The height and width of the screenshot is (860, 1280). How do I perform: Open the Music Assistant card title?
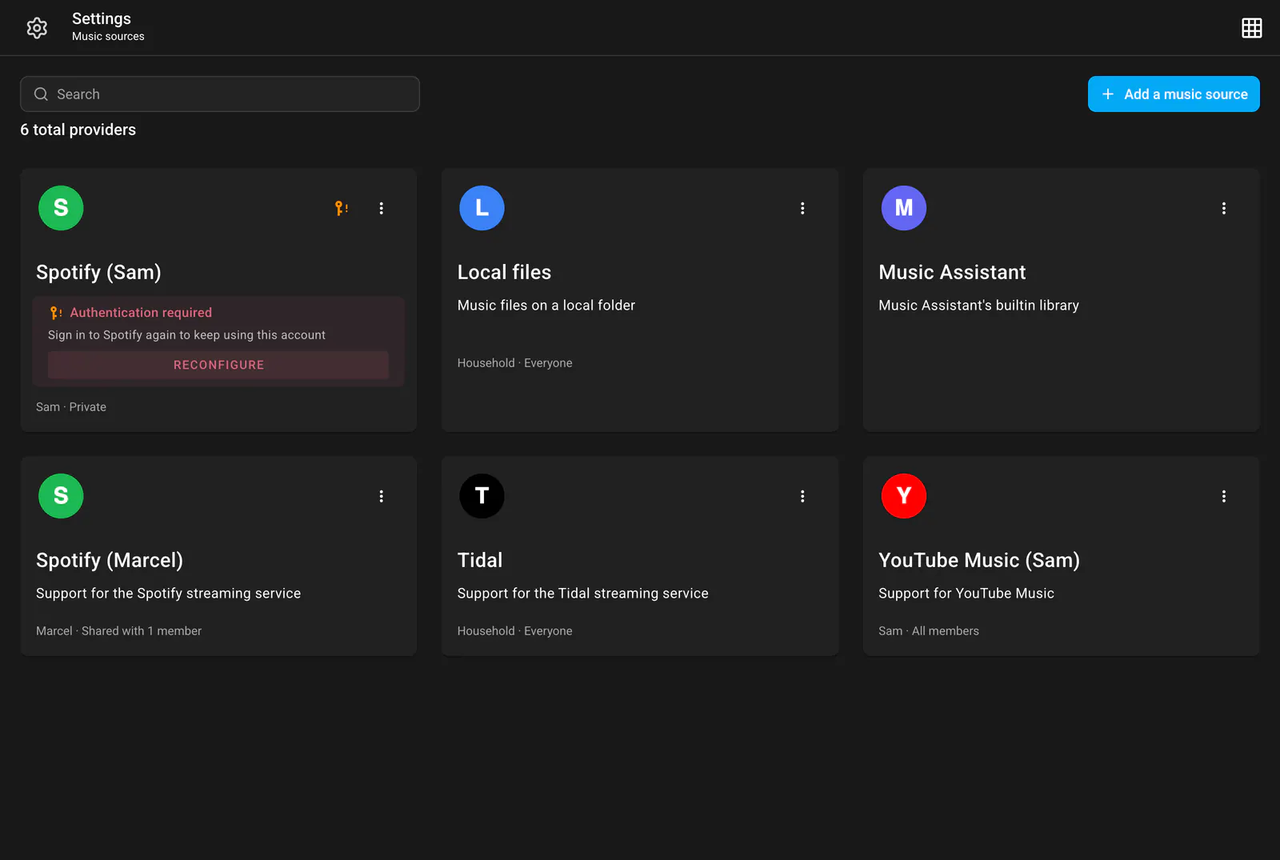[x=952, y=272]
